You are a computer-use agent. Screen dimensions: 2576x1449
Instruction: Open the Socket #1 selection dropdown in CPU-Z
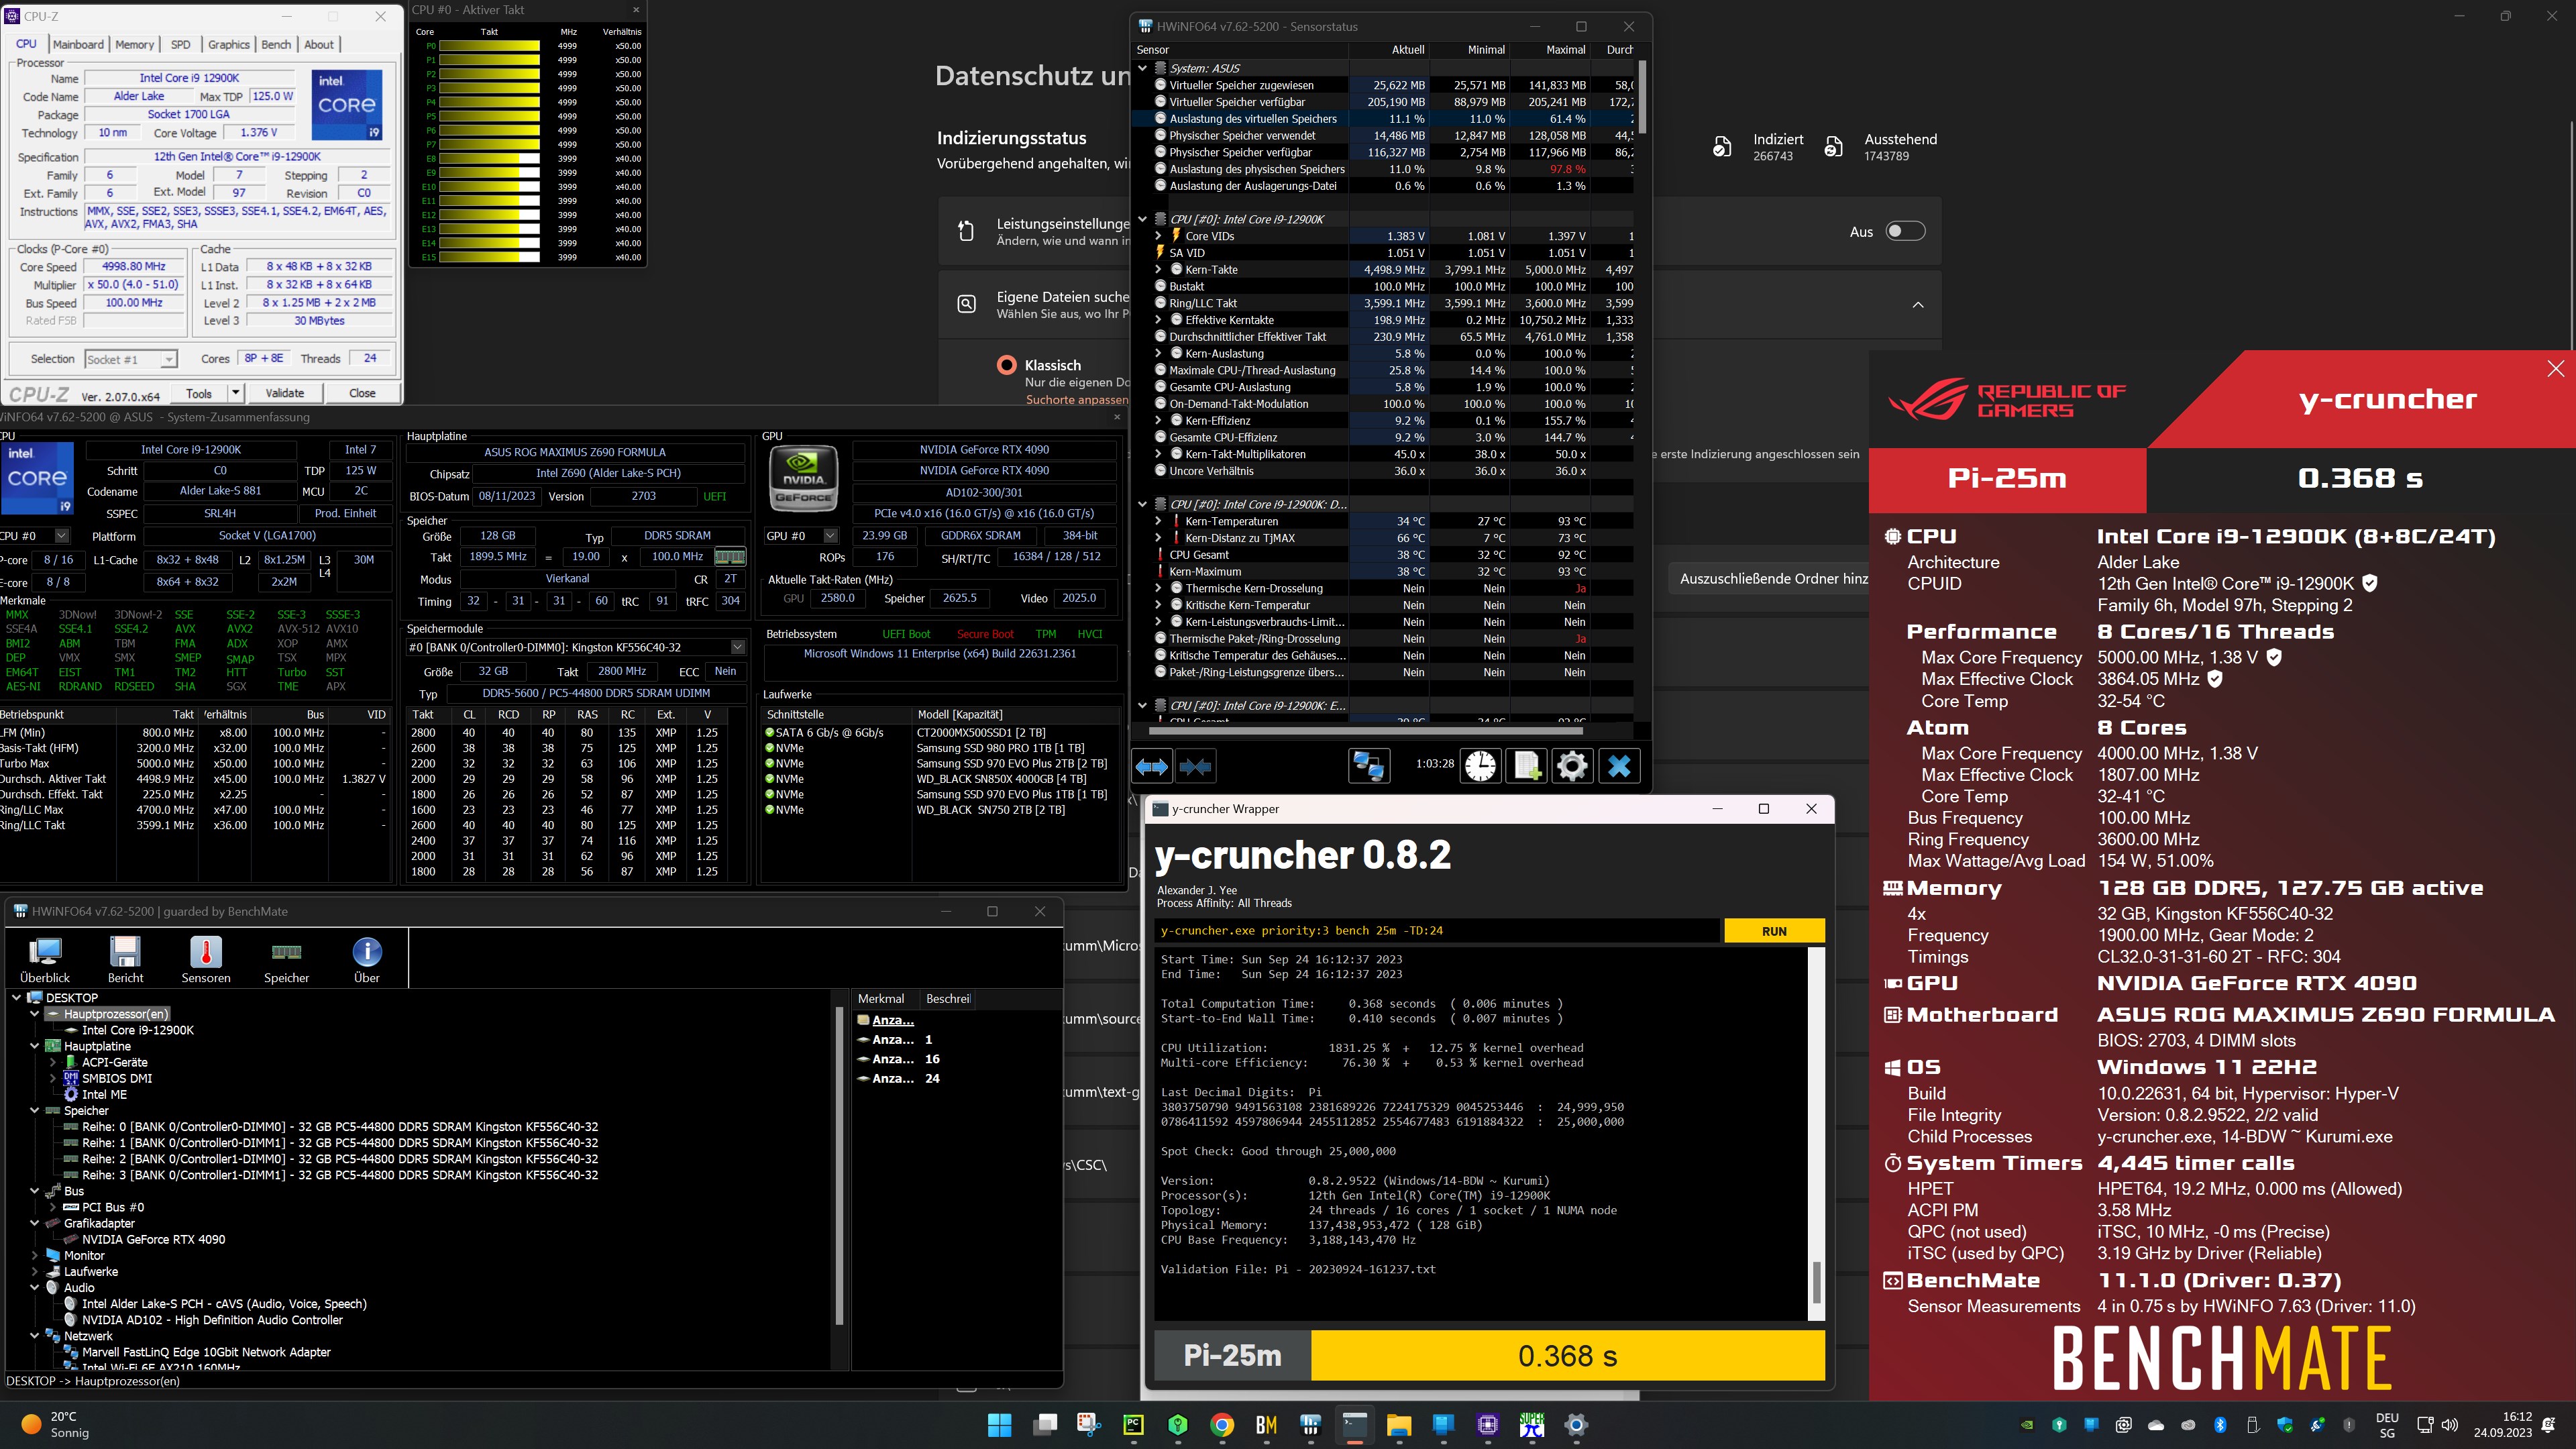pos(130,359)
